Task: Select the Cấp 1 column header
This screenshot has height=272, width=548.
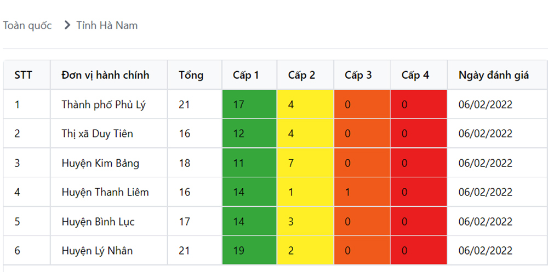Action: pyautogui.click(x=246, y=75)
